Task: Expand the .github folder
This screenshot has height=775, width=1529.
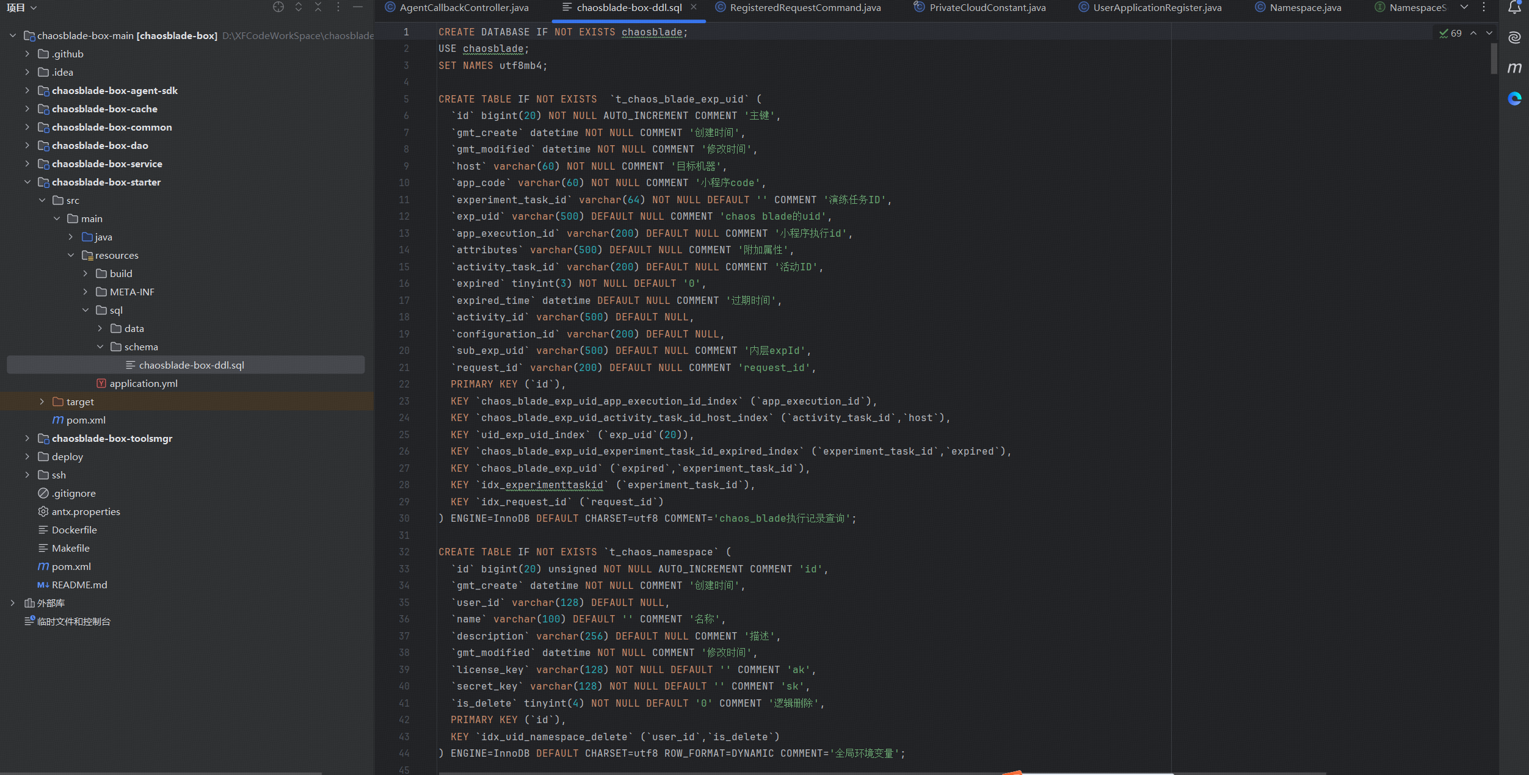Action: (x=27, y=54)
